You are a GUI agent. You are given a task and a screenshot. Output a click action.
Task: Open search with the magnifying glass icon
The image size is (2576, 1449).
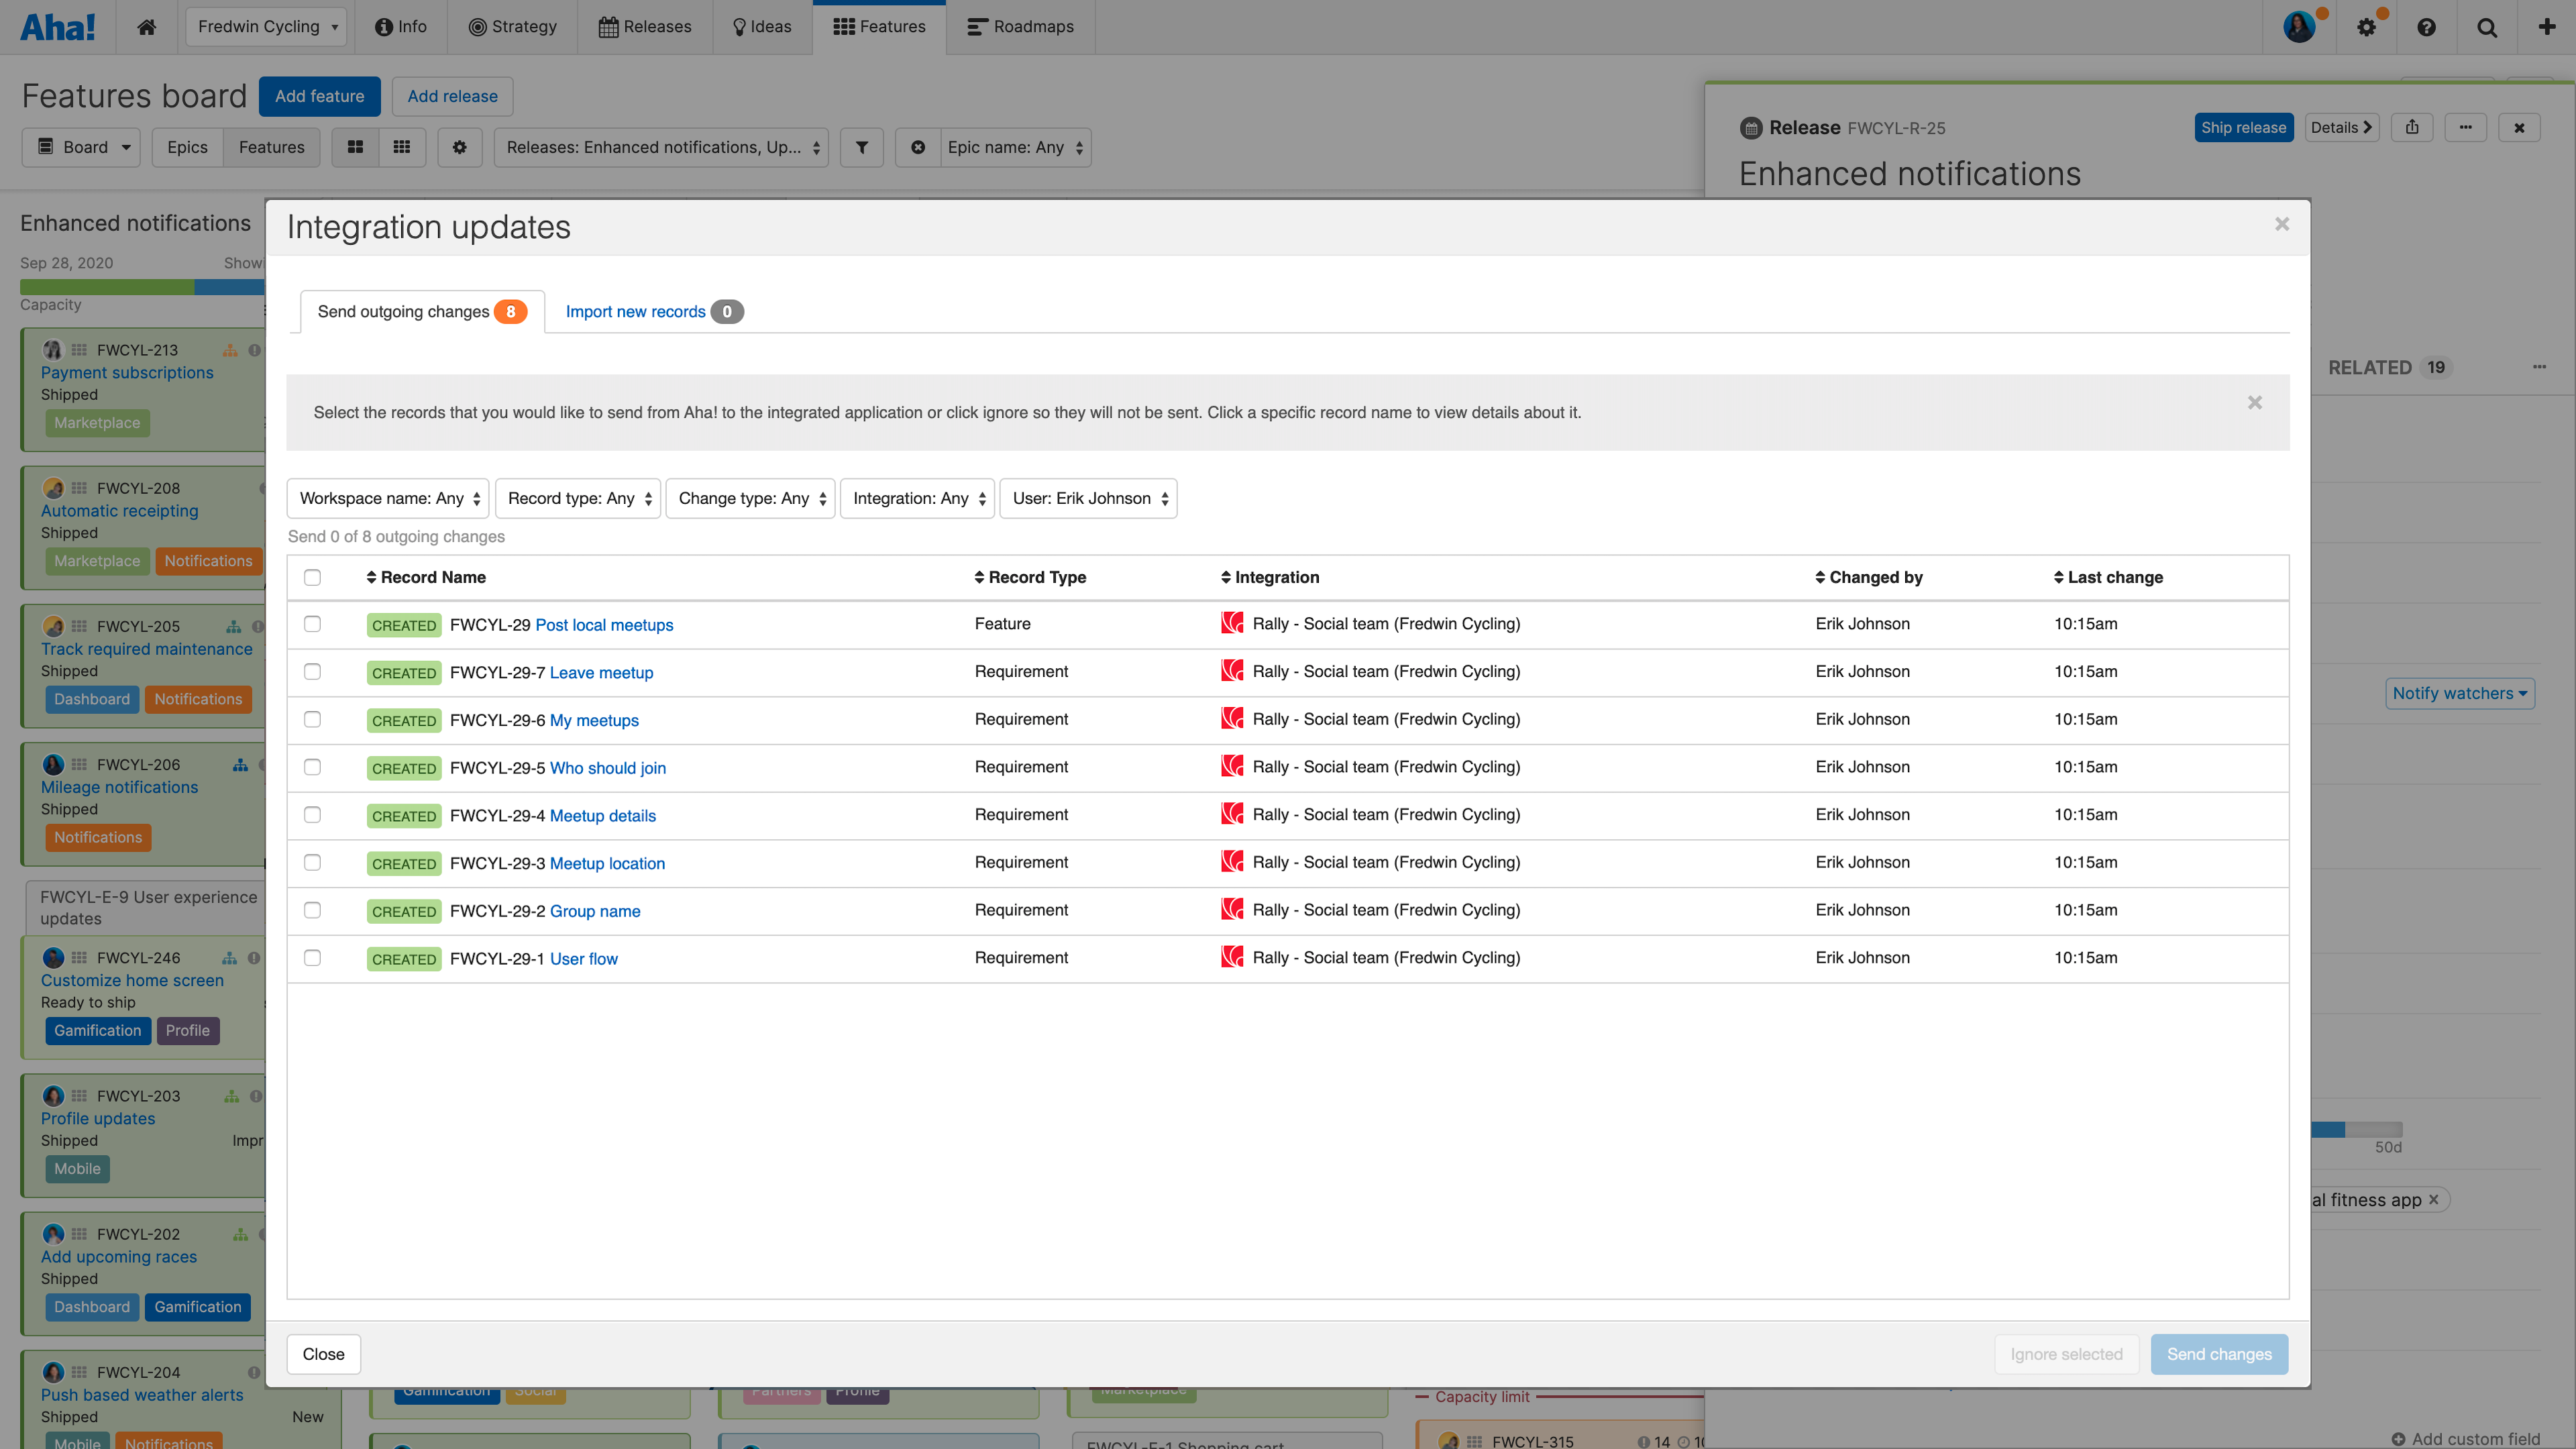2487,27
